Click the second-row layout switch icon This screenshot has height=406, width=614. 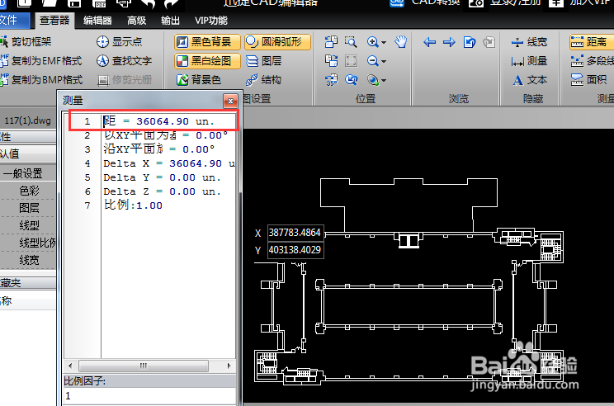pyautogui.click(x=331, y=61)
